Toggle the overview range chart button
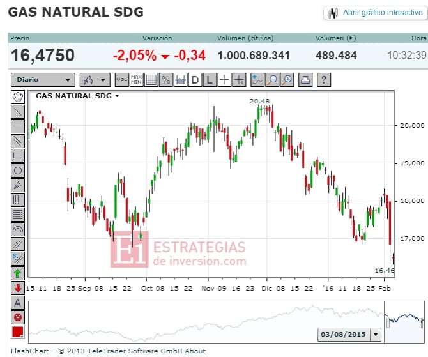Viewport: 428px width, 357px height. [x=181, y=80]
